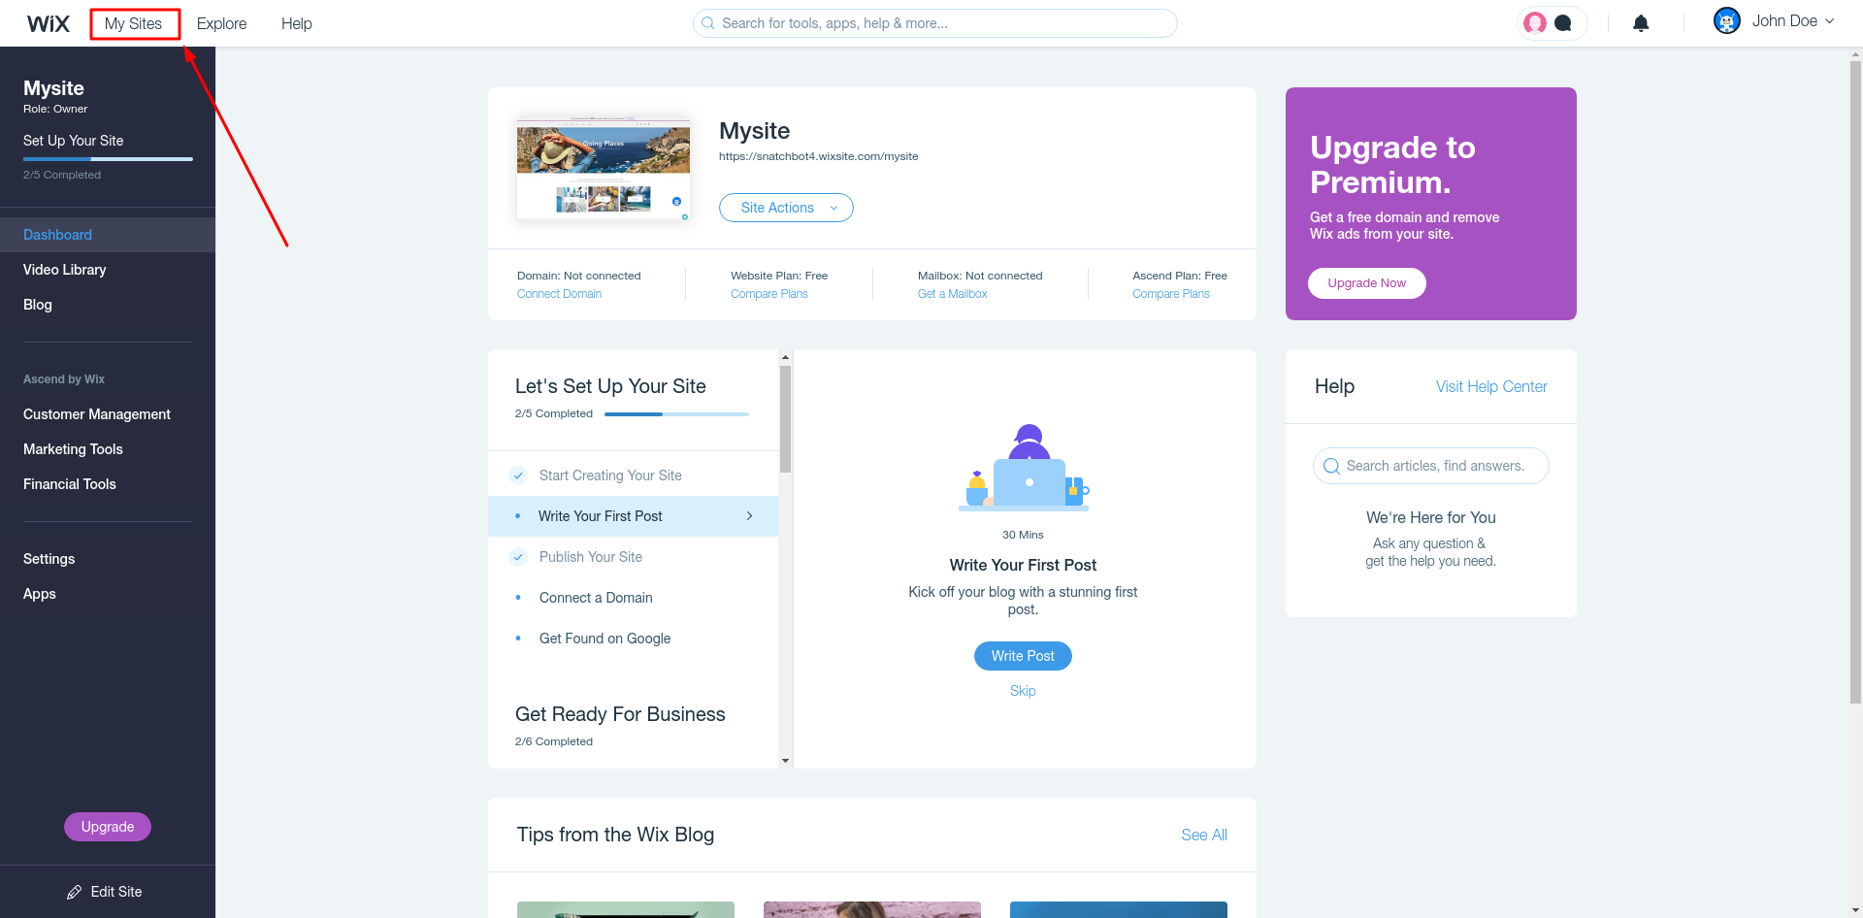Expand the Site Actions dropdown
Screen dimensions: 1863x918
[x=786, y=208]
